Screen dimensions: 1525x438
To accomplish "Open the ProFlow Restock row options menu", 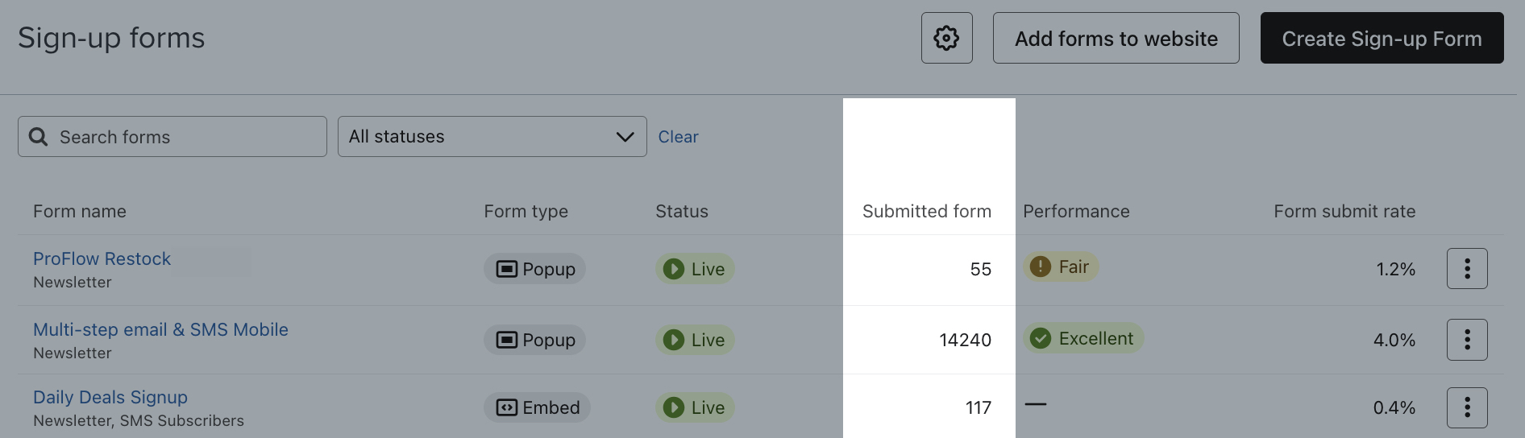I will tap(1466, 269).
